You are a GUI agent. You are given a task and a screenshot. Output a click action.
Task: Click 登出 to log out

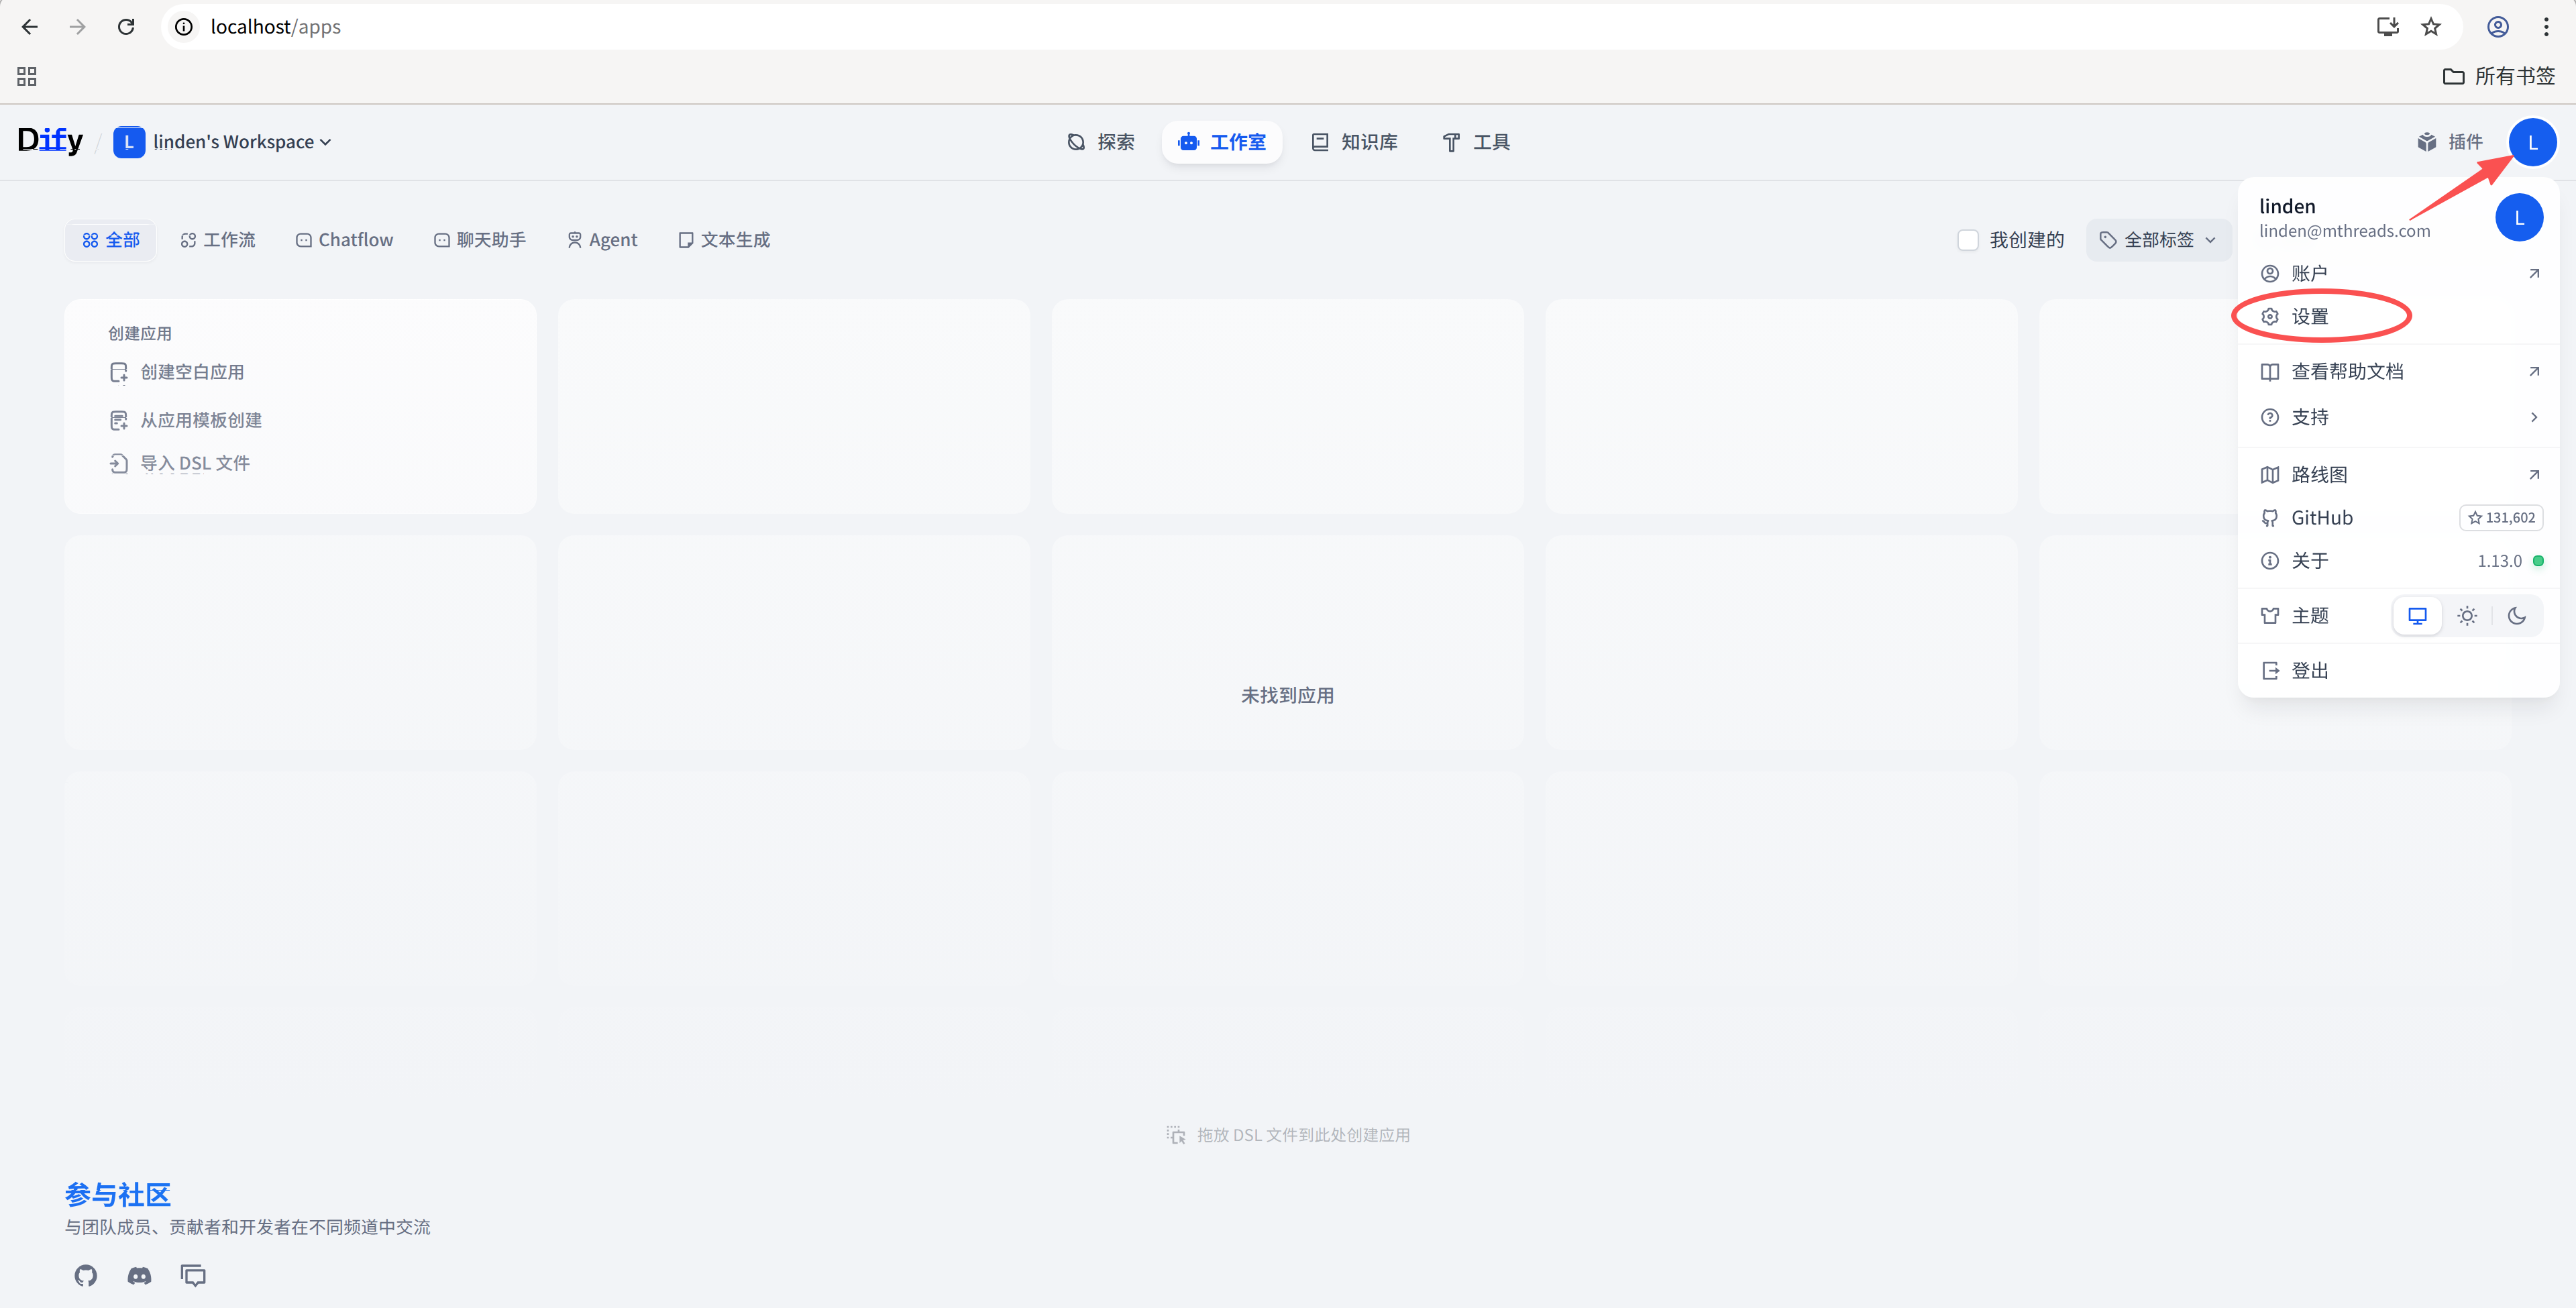(x=2399, y=670)
